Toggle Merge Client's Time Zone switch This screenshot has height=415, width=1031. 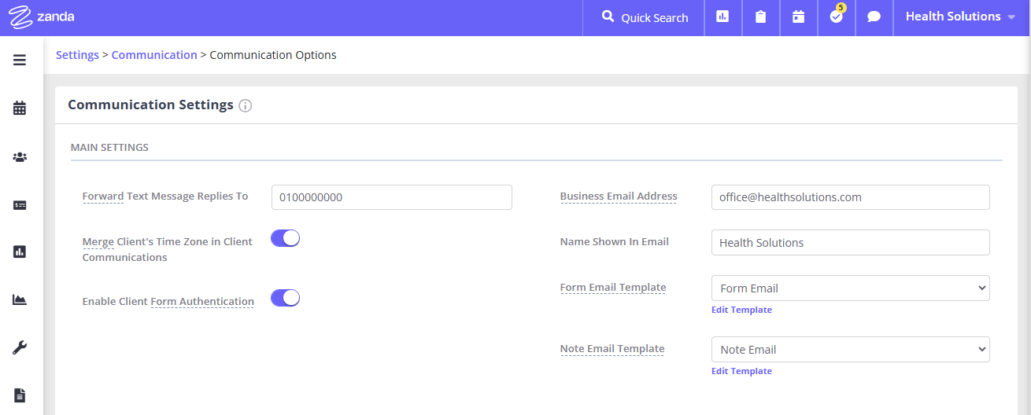point(286,238)
